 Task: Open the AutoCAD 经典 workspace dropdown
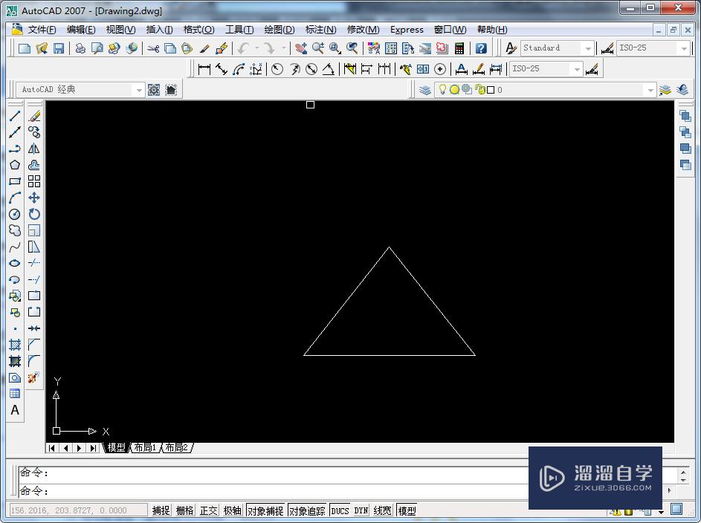click(x=140, y=89)
